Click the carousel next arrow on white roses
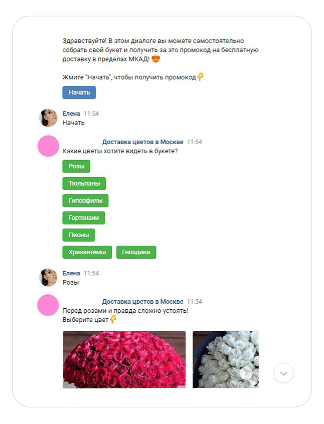The width and height of the screenshot is (324, 424). 247,373
